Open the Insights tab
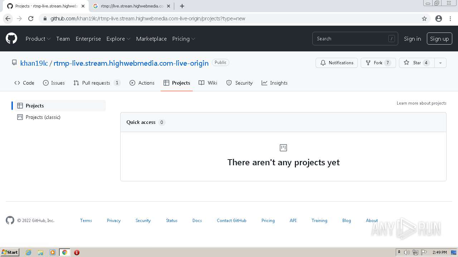This screenshot has height=257, width=458. pos(274,83)
